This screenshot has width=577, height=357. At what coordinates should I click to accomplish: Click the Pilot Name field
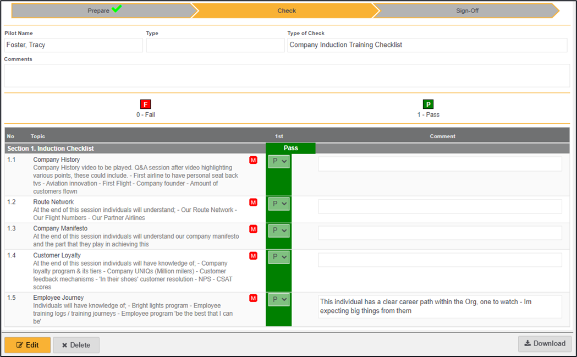pos(73,45)
